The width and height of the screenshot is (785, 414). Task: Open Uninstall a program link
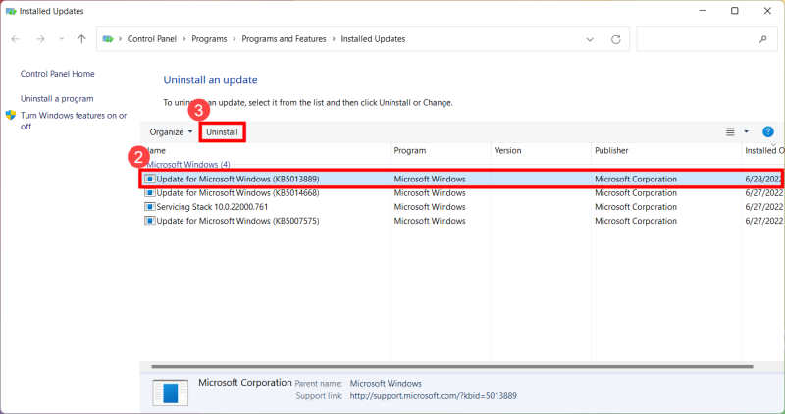click(x=57, y=99)
